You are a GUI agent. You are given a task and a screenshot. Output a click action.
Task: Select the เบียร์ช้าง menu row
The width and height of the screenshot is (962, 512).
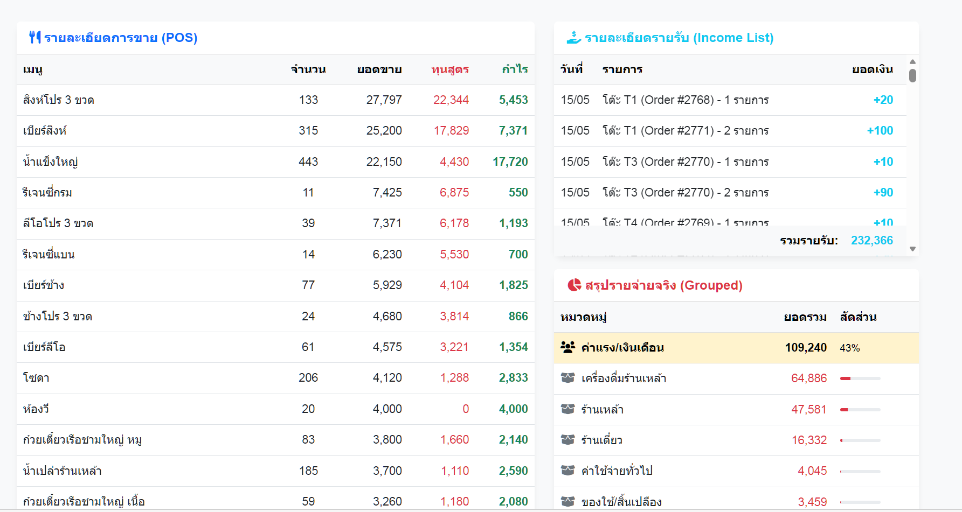(275, 285)
